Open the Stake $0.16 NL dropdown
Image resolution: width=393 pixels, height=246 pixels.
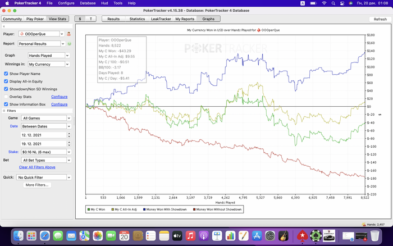tap(47, 152)
